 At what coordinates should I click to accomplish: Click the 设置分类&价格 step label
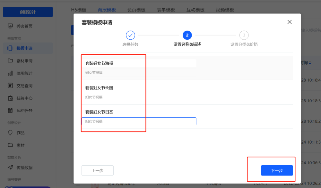pos(244,44)
